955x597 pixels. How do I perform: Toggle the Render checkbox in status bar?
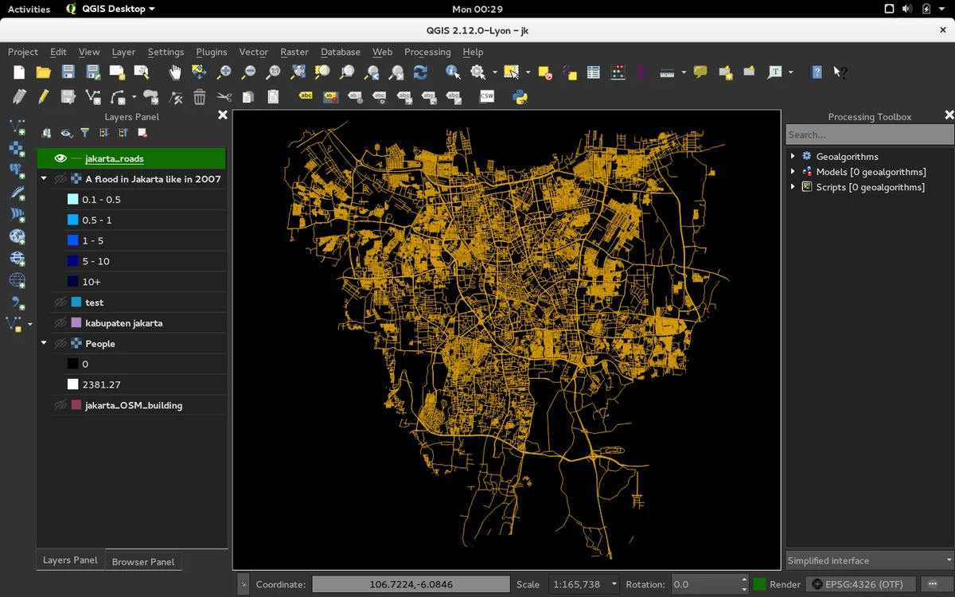pos(759,584)
